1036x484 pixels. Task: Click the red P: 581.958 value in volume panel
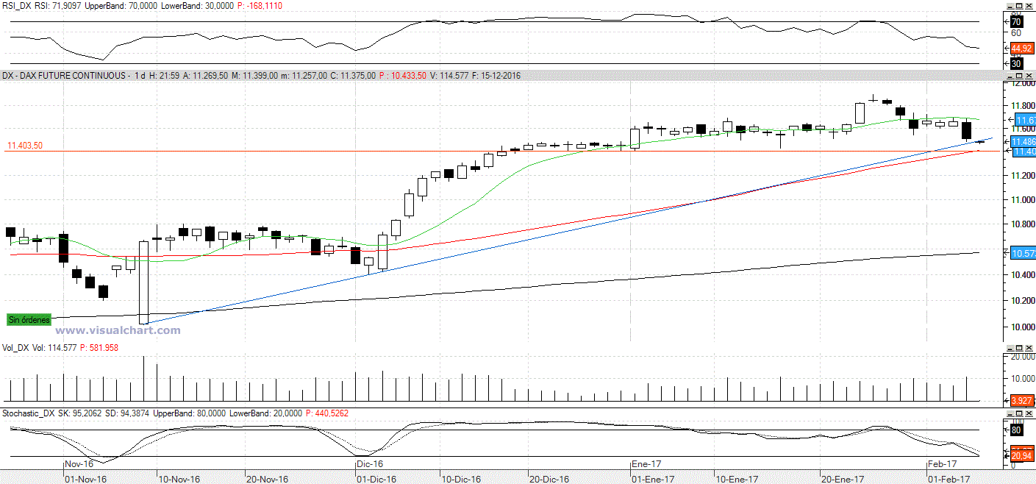99,348
